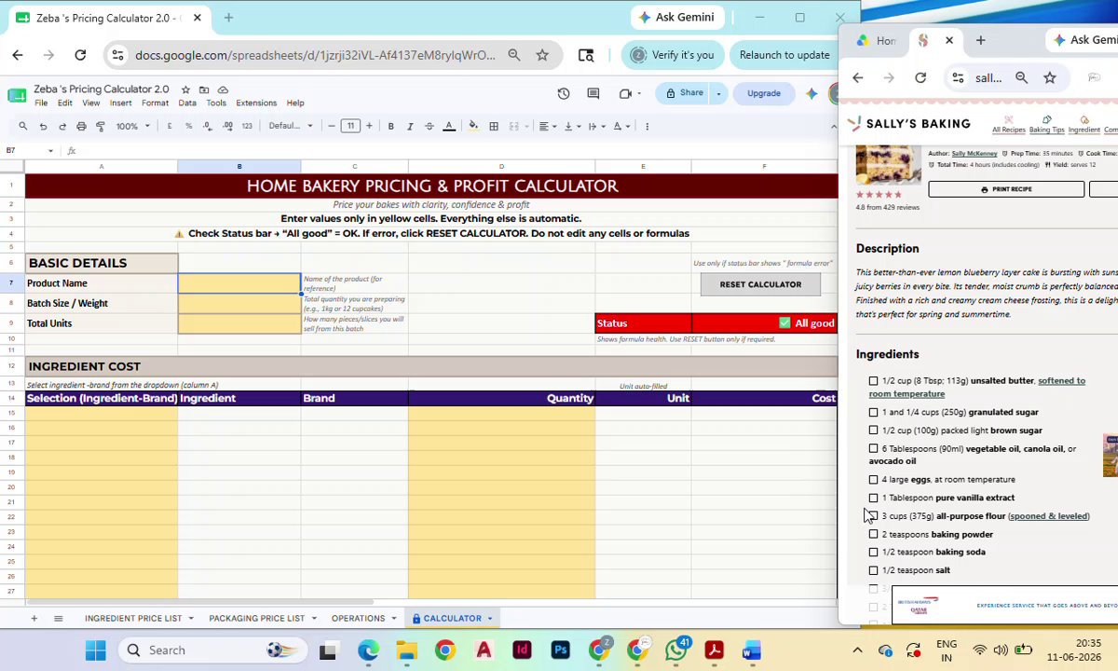
Task: Add a new sheet with plus icon
Action: [x=34, y=618]
